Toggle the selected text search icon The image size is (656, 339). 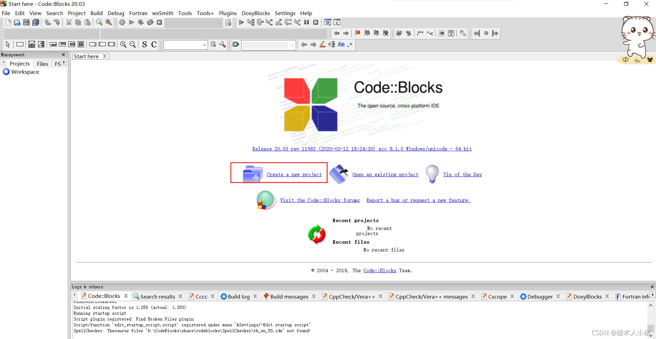pos(332,45)
